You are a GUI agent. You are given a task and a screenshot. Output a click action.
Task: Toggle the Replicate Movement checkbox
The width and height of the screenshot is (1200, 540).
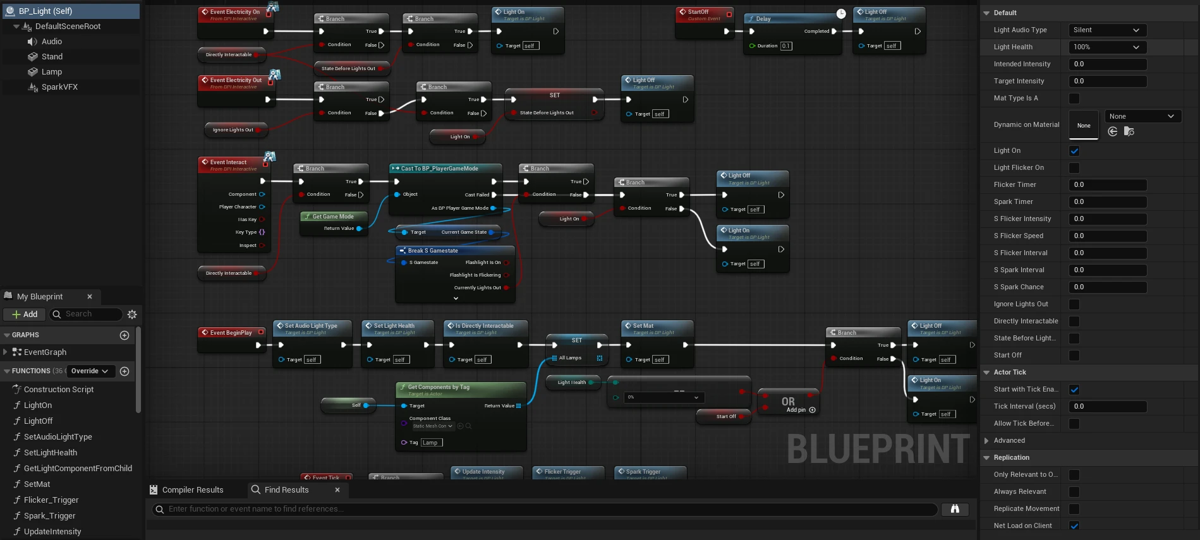click(1074, 509)
